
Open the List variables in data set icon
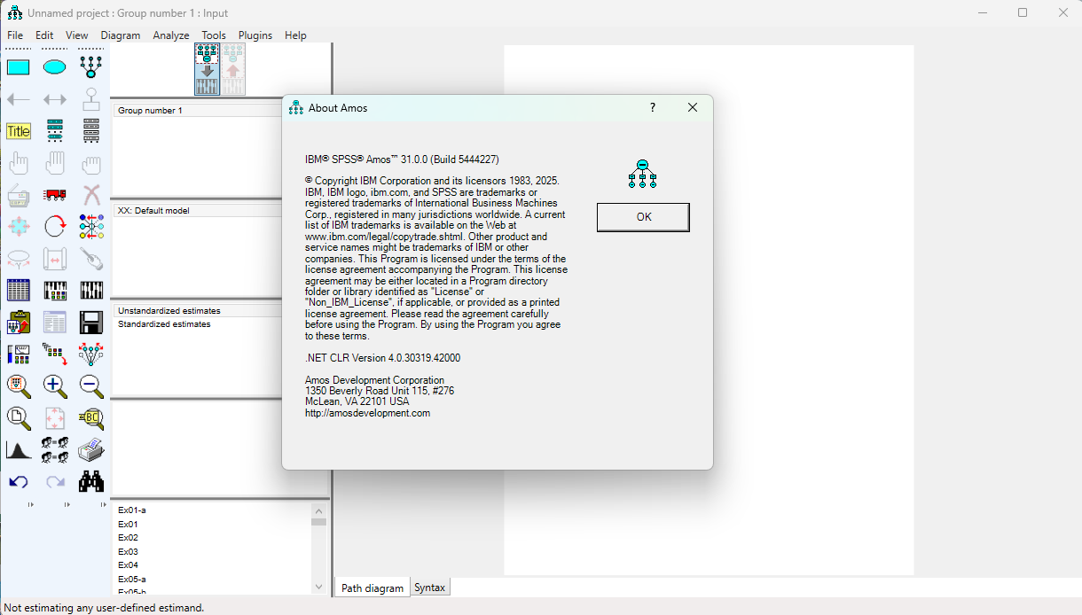point(91,131)
